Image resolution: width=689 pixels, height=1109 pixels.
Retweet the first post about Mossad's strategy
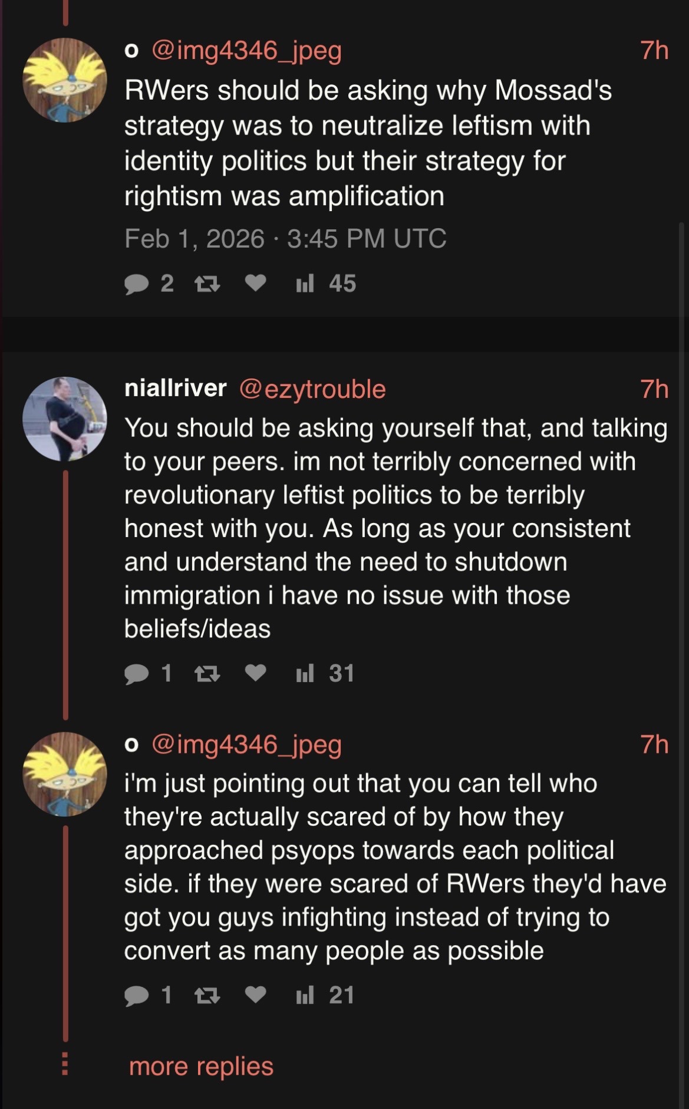tap(207, 284)
